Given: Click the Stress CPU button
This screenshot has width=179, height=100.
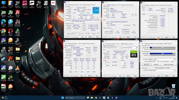Looking at the screenshot, I should [156, 64].
